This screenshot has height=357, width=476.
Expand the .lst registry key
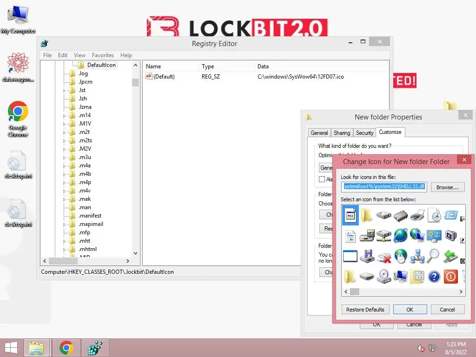64,91
